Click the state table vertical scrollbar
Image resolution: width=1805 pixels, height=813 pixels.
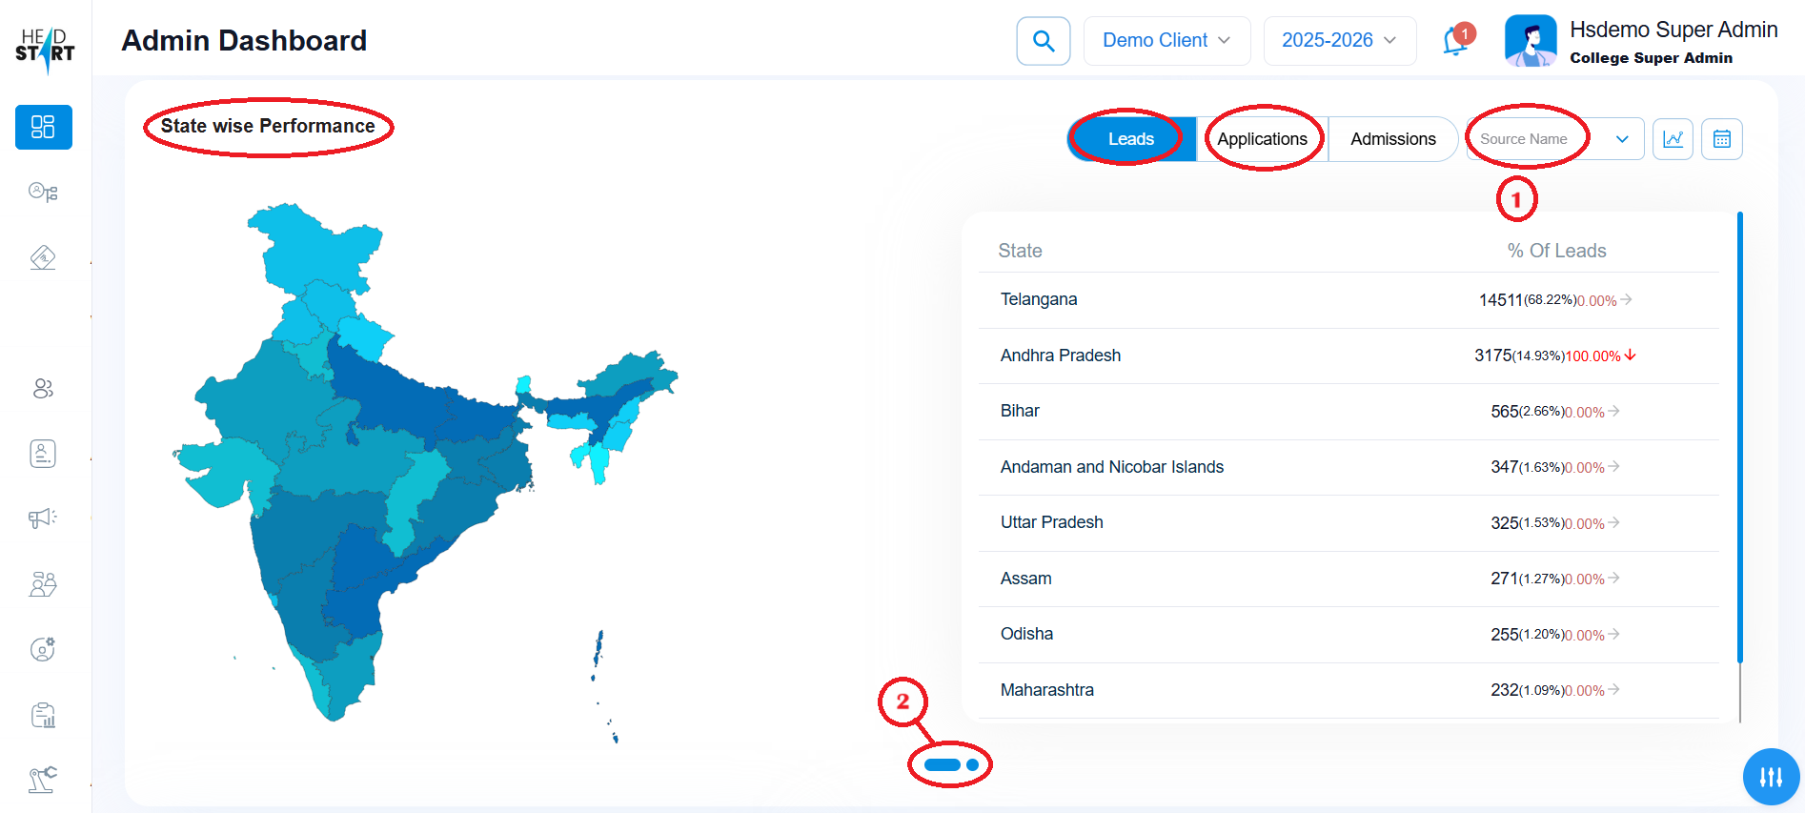click(1739, 438)
